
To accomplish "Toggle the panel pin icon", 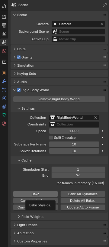I will 105,5.
